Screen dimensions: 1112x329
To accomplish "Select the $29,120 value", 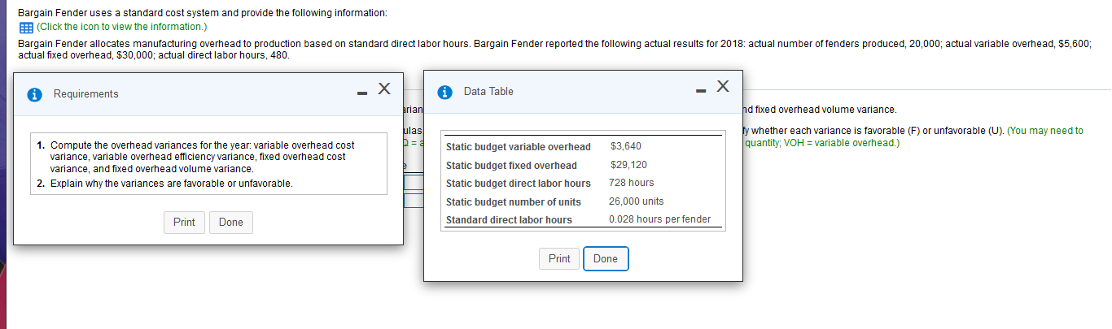I will click(628, 165).
